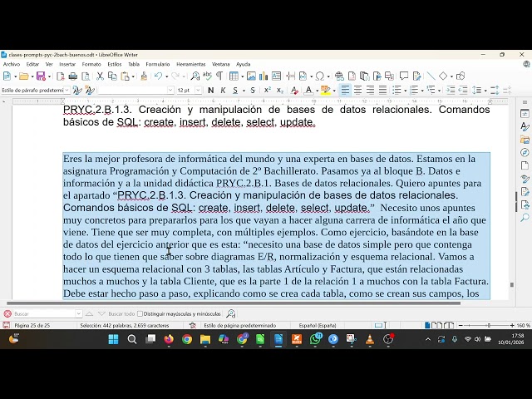Open the font name dropdown
This screenshot has width=532, height=399.
[x=170, y=91]
